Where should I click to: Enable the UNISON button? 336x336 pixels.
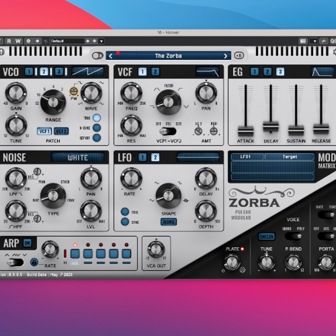267,236
